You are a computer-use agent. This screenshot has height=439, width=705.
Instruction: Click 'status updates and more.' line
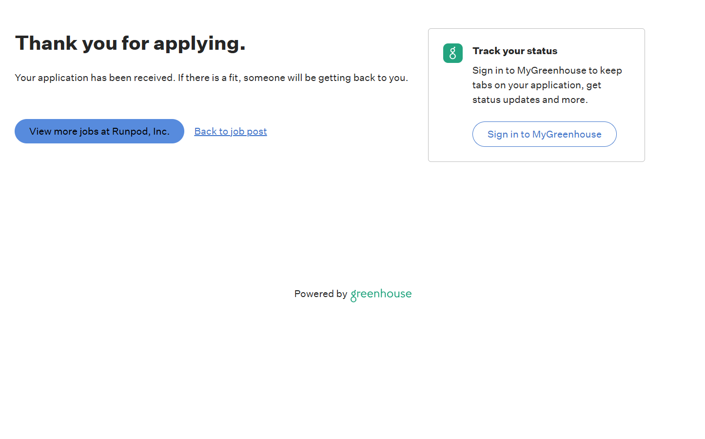coord(530,100)
